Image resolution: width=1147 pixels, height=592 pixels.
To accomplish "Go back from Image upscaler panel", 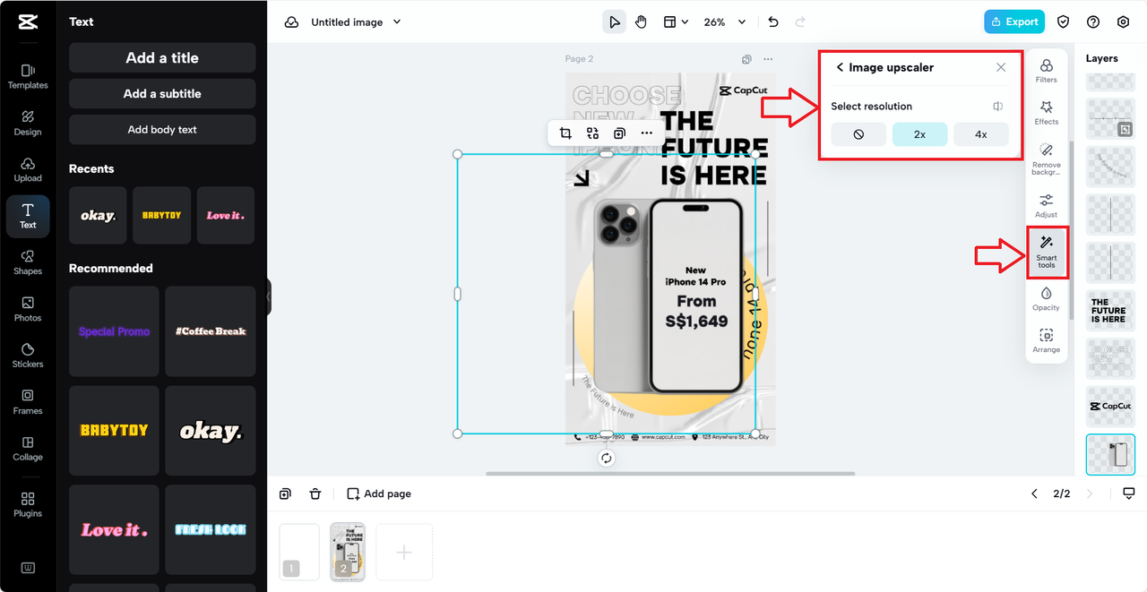I will 840,67.
